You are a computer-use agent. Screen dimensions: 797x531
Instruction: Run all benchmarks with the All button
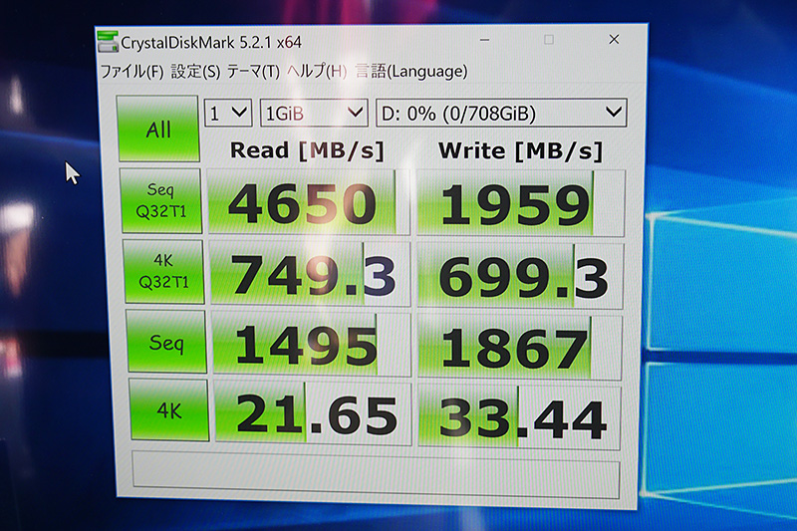coord(158,130)
